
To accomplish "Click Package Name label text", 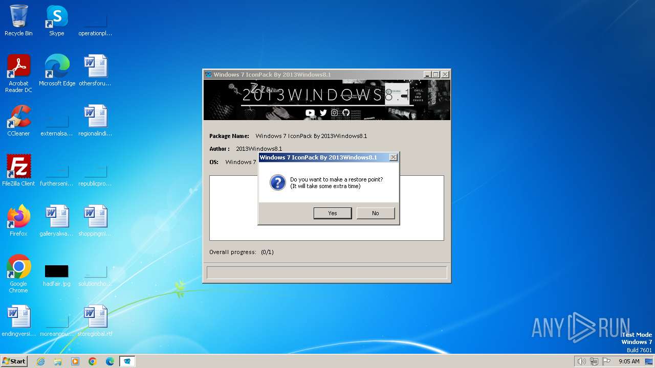I will click(x=229, y=136).
